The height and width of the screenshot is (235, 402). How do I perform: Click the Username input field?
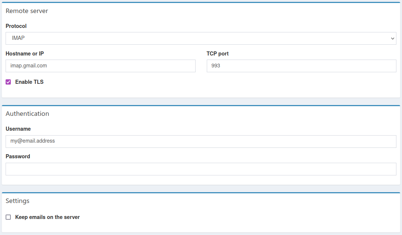click(x=201, y=141)
